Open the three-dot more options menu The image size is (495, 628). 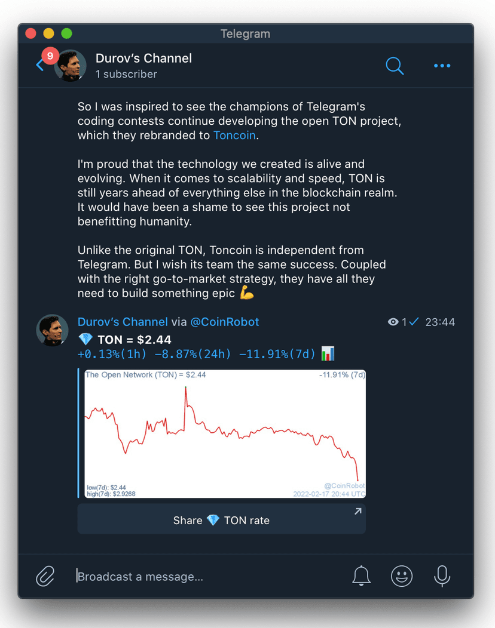[x=442, y=66]
